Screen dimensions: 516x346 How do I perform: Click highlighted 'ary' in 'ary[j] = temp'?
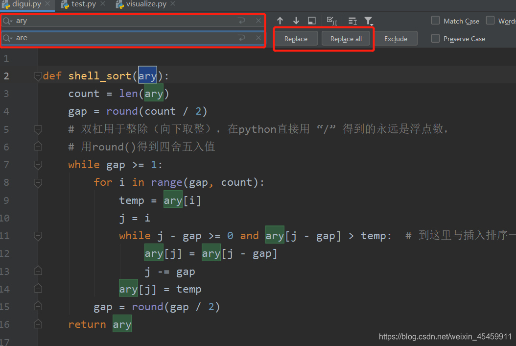[128, 289]
